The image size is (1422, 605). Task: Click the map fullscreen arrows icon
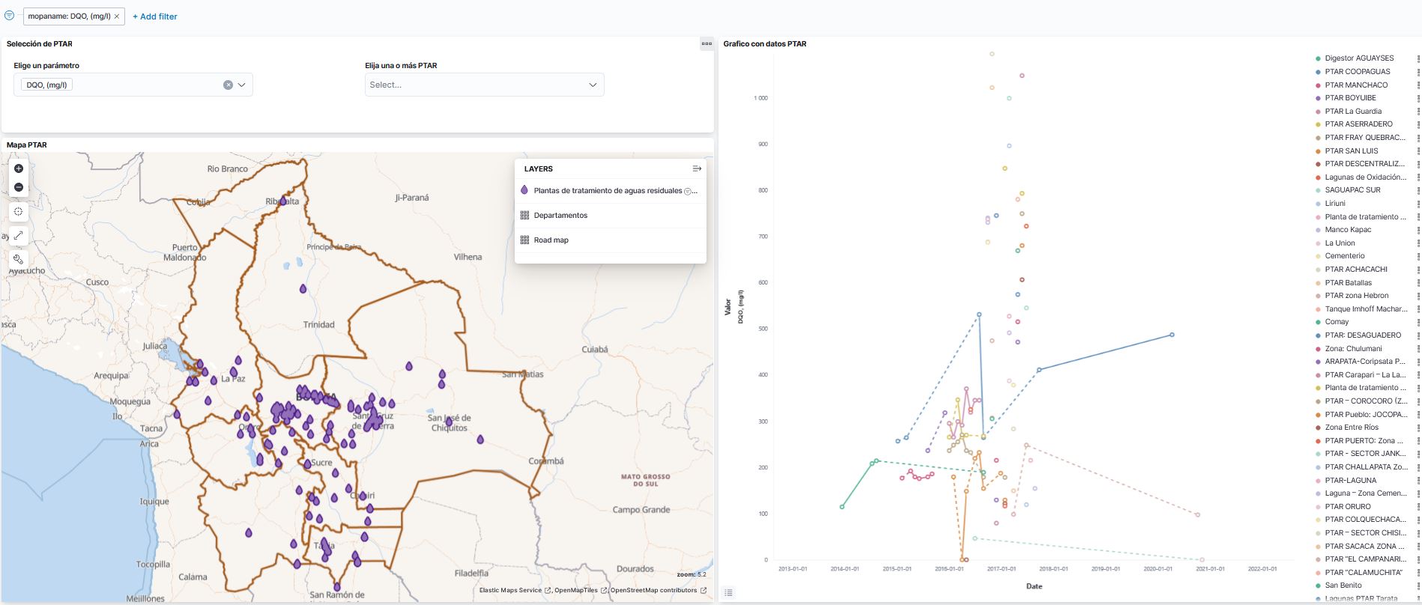[x=19, y=236]
